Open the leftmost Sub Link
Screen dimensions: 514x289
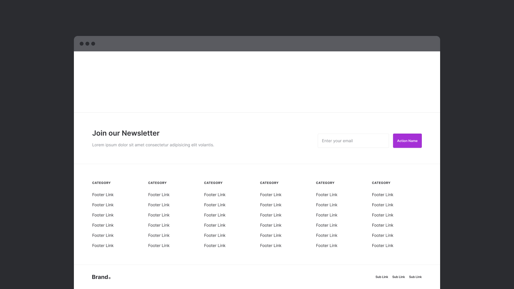click(382, 277)
